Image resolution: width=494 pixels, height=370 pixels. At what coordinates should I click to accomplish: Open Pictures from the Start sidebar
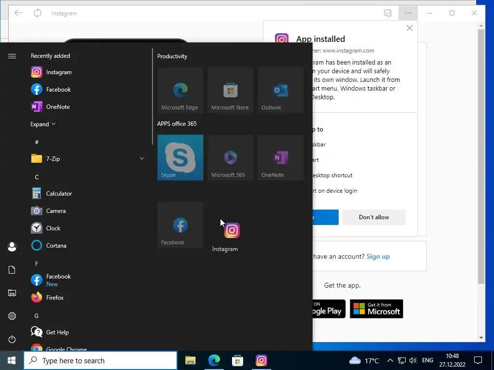12,293
